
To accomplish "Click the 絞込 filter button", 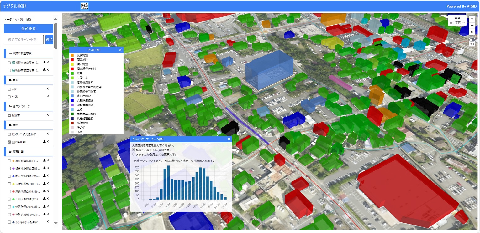I will (x=49, y=40).
